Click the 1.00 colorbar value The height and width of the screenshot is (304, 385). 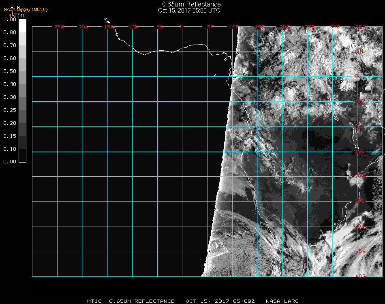coord(10,19)
